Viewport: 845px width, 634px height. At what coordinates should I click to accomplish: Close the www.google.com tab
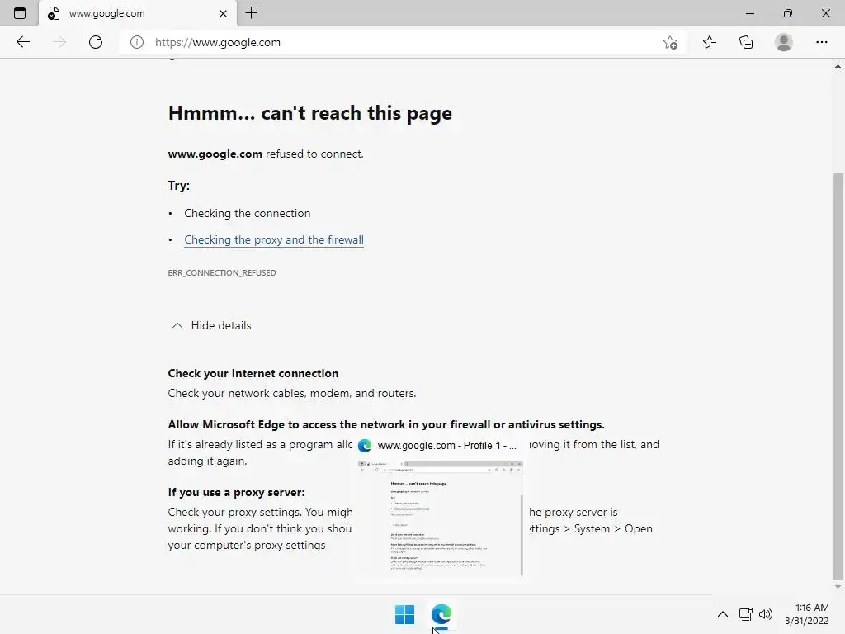pos(223,13)
